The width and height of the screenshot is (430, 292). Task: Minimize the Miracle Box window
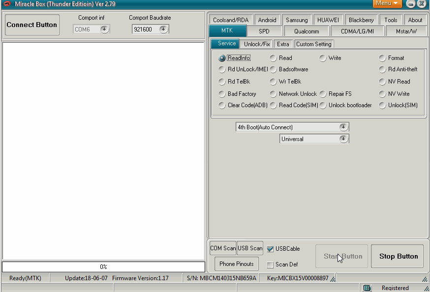410,4
